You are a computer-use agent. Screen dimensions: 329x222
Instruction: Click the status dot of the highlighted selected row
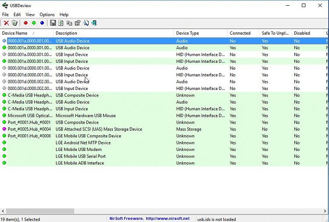[x=4, y=41]
